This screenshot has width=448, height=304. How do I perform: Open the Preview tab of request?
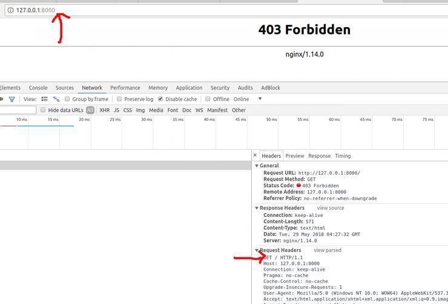tap(295, 156)
